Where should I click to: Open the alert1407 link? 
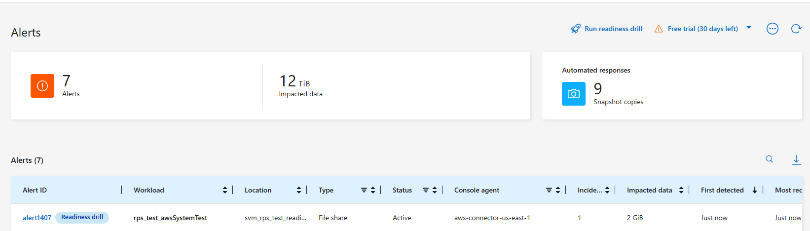tap(37, 218)
